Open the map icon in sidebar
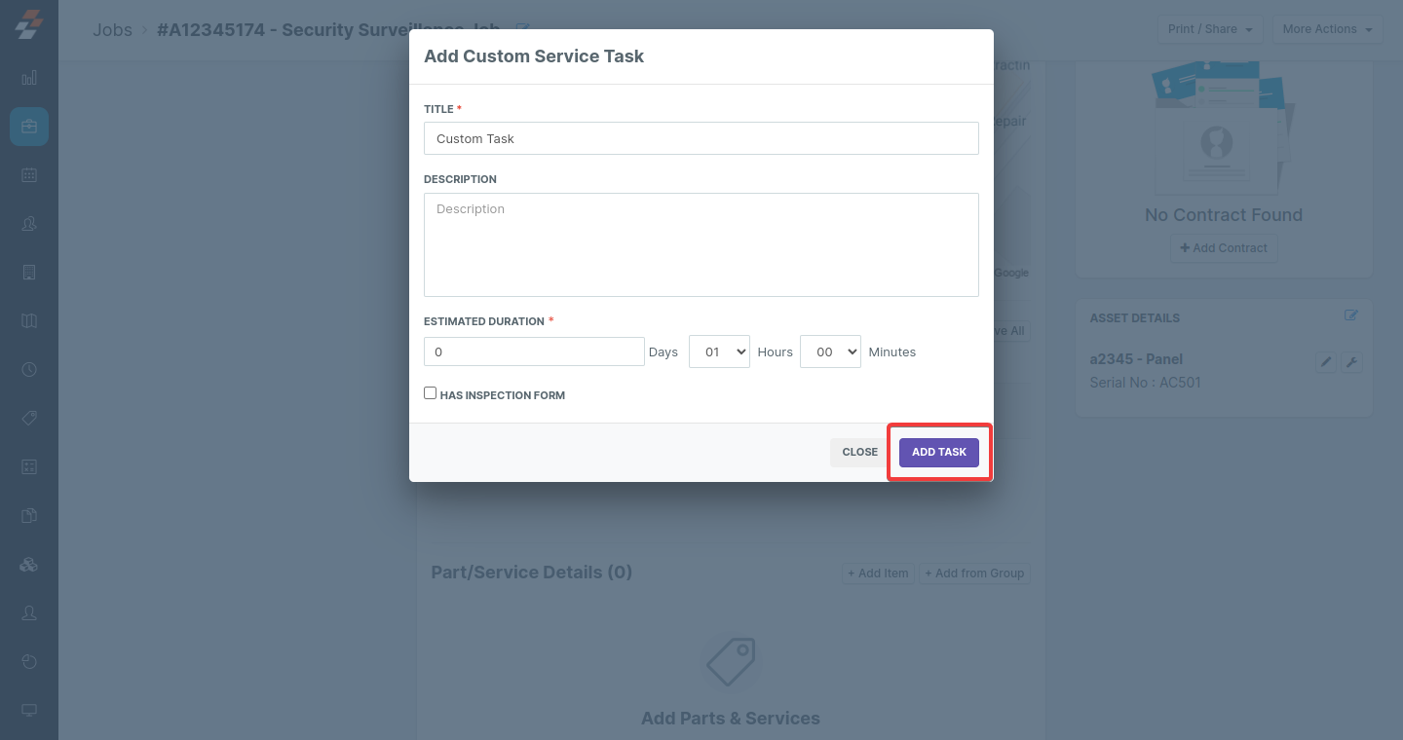 [29, 321]
